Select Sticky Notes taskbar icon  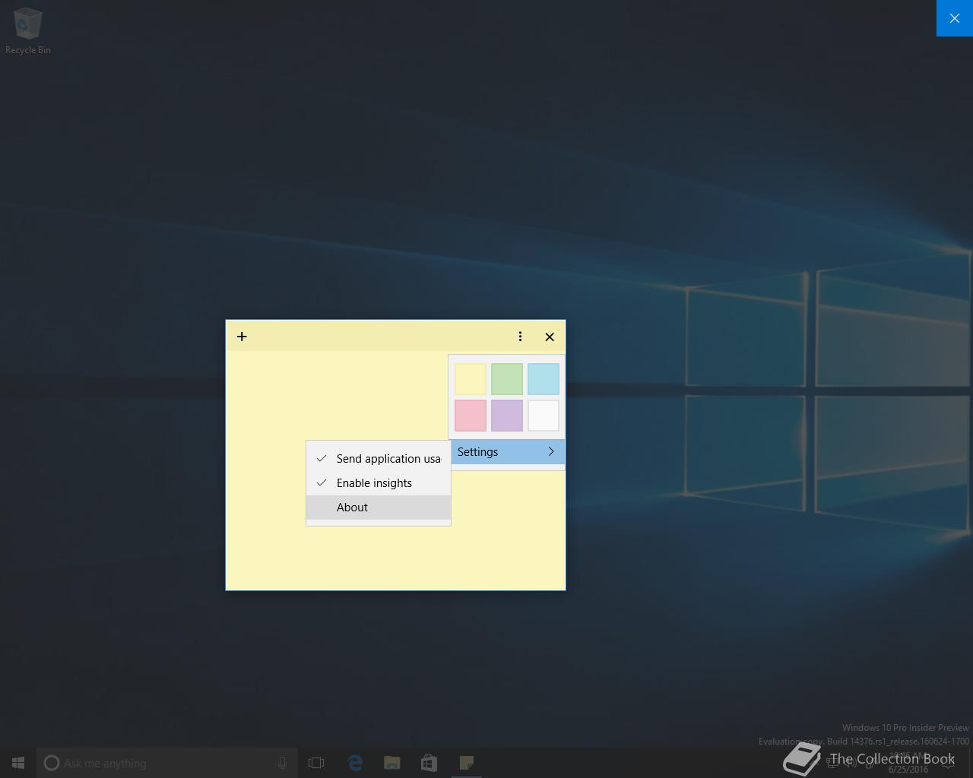tap(466, 763)
